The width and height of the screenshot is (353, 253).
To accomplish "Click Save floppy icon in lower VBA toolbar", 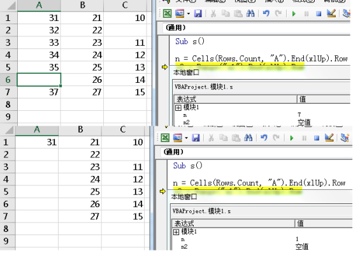I will [x=196, y=138].
